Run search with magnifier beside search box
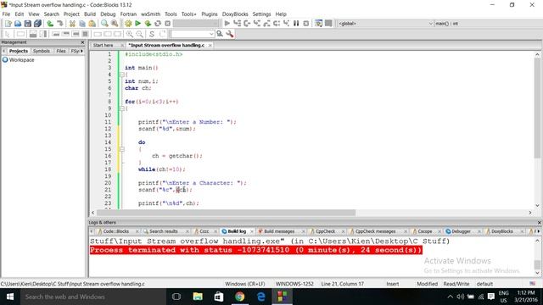Viewport: 543px width, 305px height. coord(220,34)
